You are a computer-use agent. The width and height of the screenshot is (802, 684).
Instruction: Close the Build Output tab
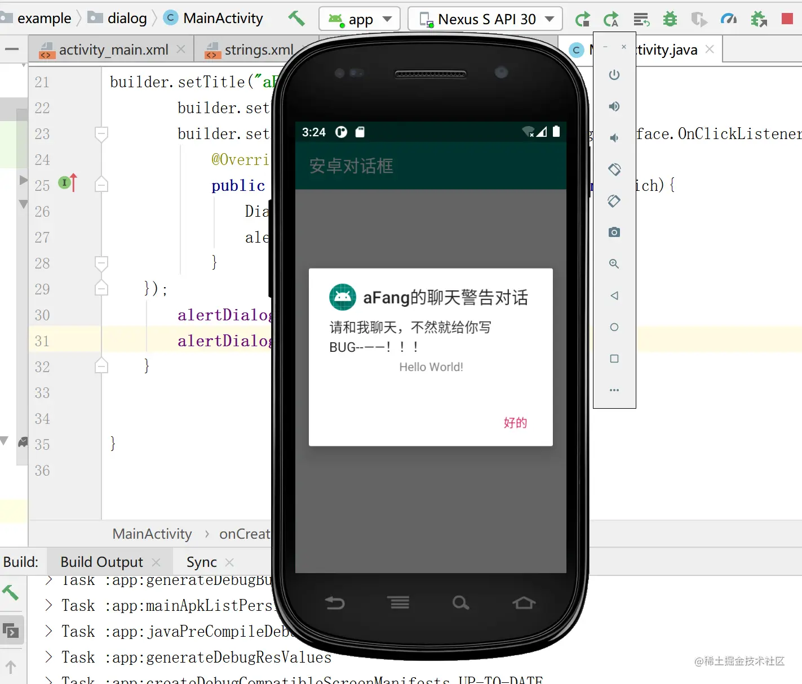[156, 562]
